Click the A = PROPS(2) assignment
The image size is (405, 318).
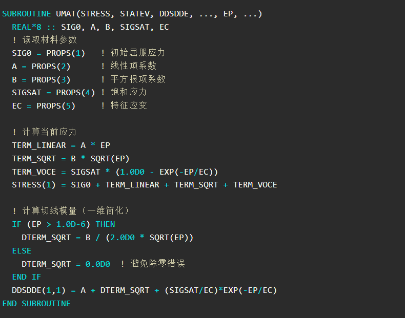point(41,67)
